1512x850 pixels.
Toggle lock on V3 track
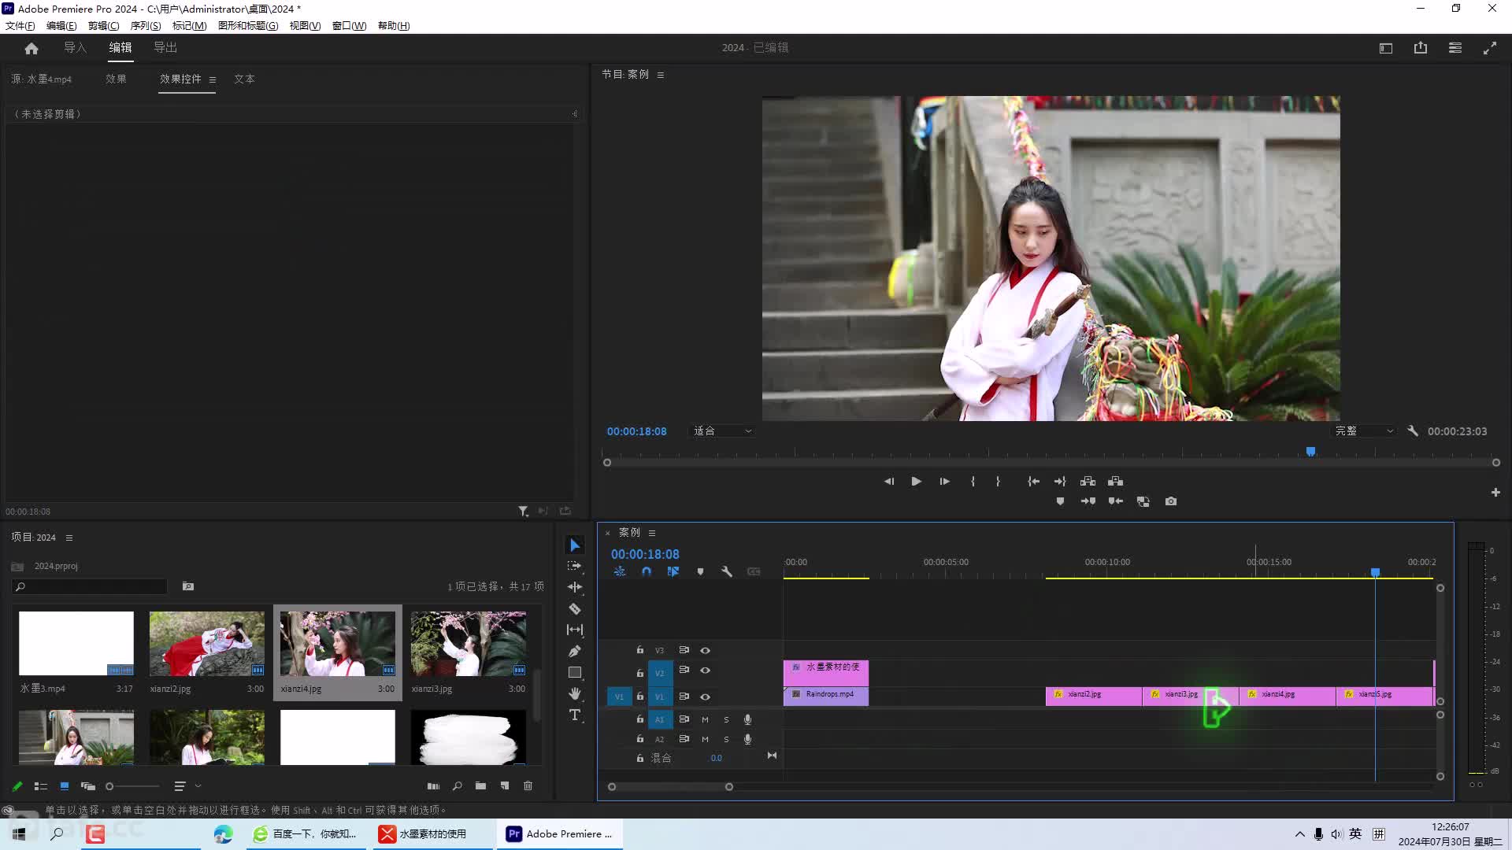640,650
